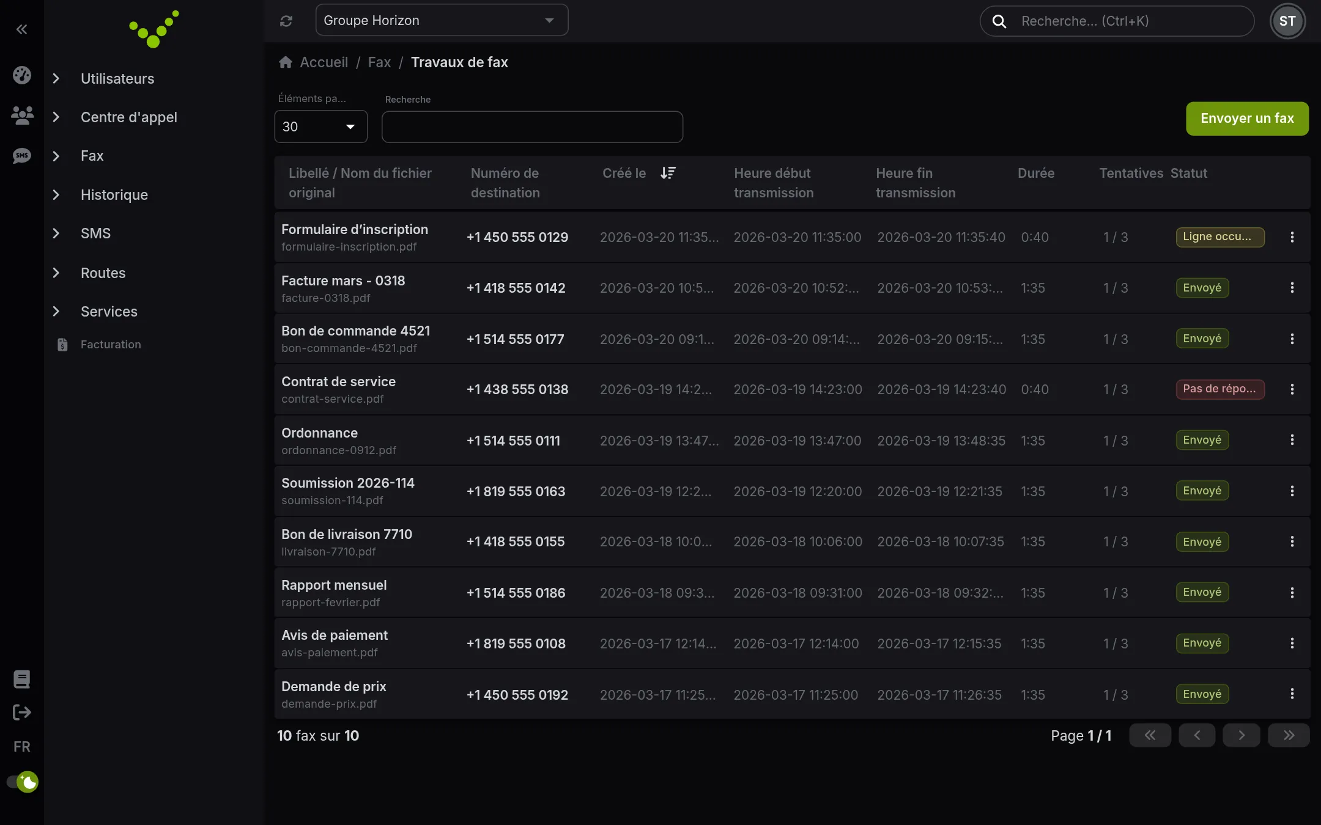Open the documentation book icon
The image size is (1321, 825).
click(x=22, y=679)
